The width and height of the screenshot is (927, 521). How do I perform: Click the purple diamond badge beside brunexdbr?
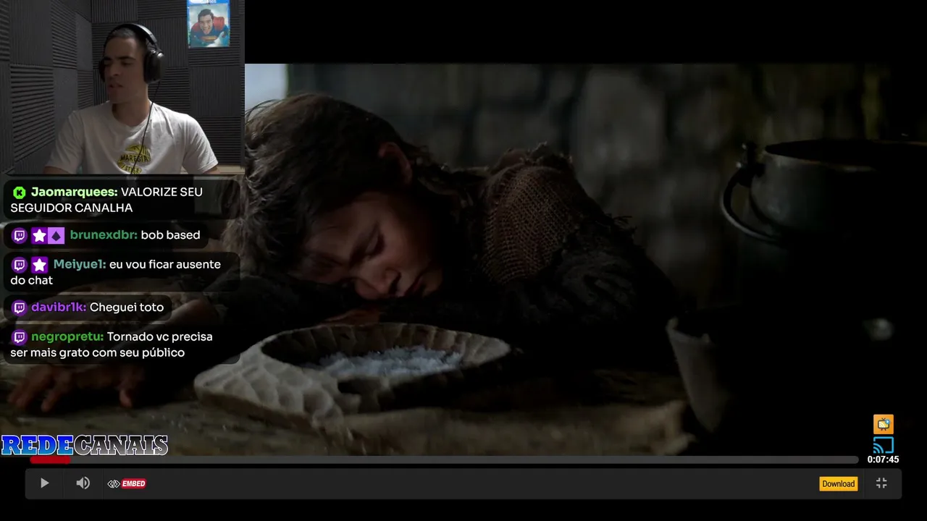[56, 235]
